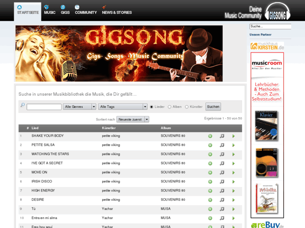
Task: Click green plus icon for I'VE GOT A SECRET
Action: point(210,164)
